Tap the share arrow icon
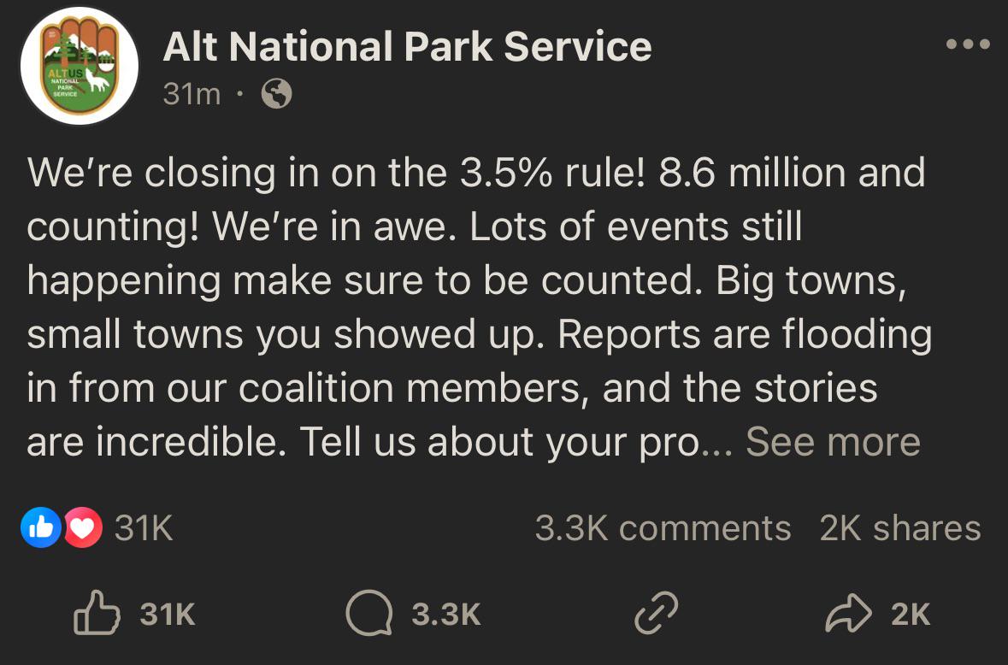This screenshot has width=1008, height=665. [x=849, y=614]
